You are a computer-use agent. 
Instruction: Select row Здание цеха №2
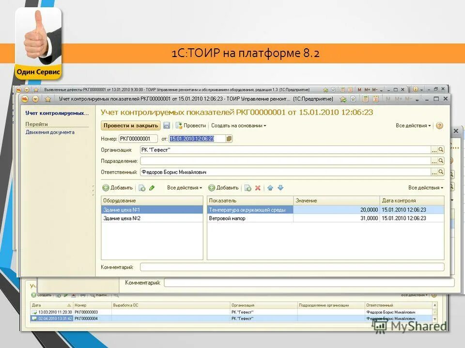152,218
